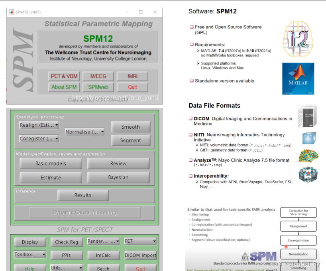Click the PPIs button
326x271 pixels.
click(67, 255)
